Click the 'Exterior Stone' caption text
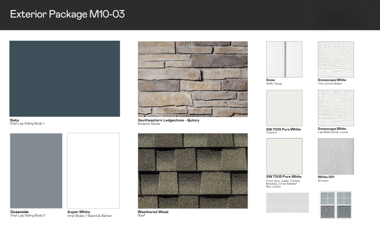 [x=149, y=124]
